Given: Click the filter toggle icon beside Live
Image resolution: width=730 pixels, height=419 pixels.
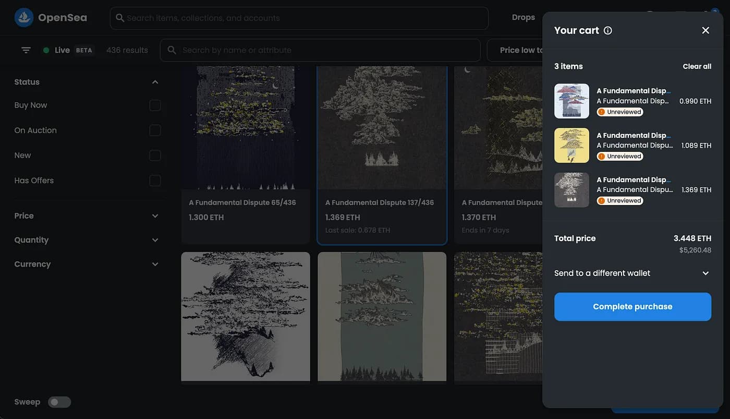Looking at the screenshot, I should 26,50.
